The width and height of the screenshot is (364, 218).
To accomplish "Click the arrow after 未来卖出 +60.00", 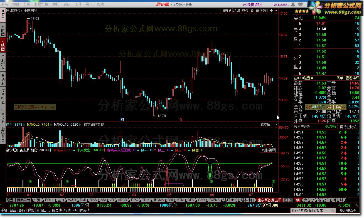I will click(x=105, y=150).
